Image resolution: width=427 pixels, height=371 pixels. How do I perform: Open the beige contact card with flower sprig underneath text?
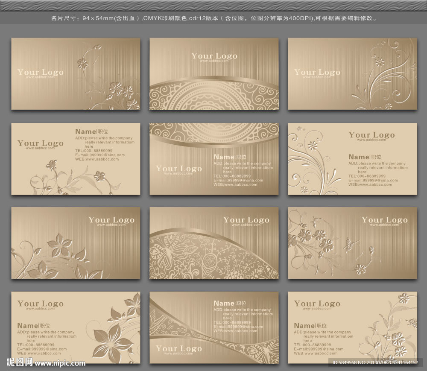[x=76, y=159]
